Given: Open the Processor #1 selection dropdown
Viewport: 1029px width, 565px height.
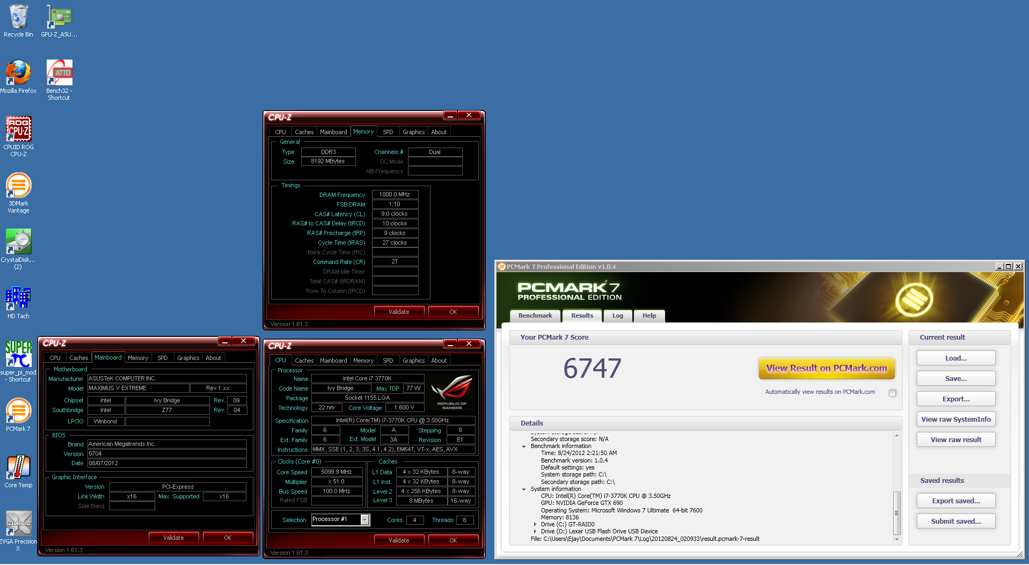Looking at the screenshot, I should [364, 519].
